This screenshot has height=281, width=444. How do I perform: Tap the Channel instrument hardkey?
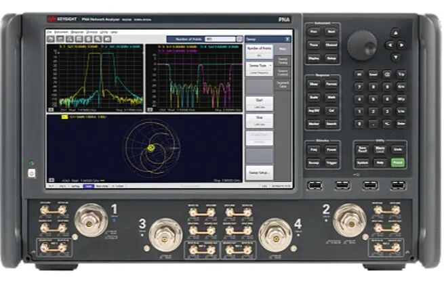pos(331,45)
